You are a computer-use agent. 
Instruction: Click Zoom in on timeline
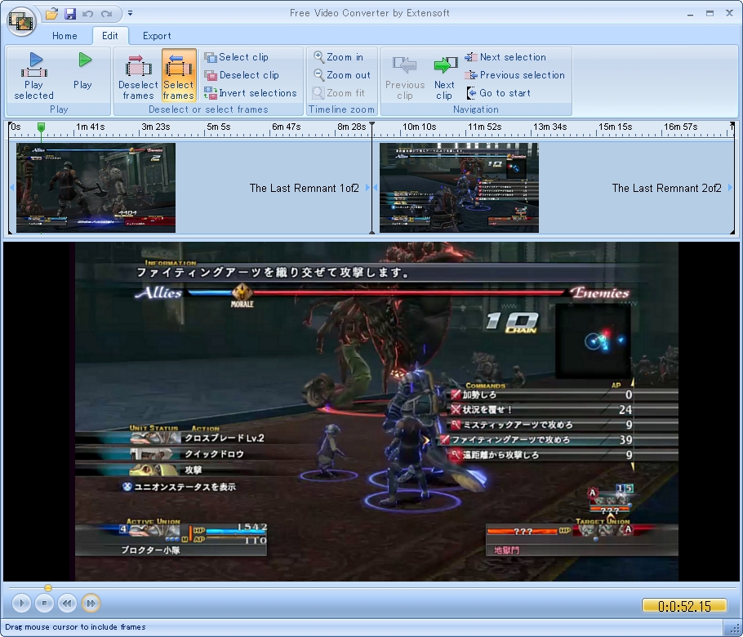point(338,57)
